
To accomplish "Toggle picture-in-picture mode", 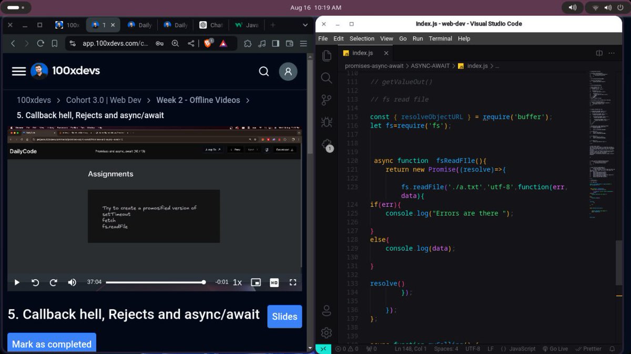I will pyautogui.click(x=256, y=283).
